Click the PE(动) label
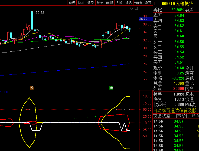The height and width of the screenshot is (151, 199). click(x=191, y=104)
